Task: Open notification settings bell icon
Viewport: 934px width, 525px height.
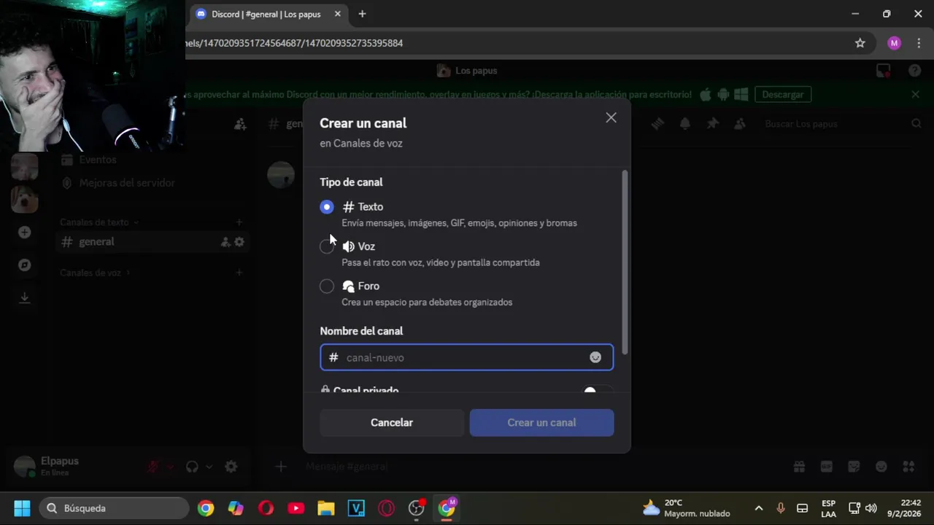Action: coord(685,124)
